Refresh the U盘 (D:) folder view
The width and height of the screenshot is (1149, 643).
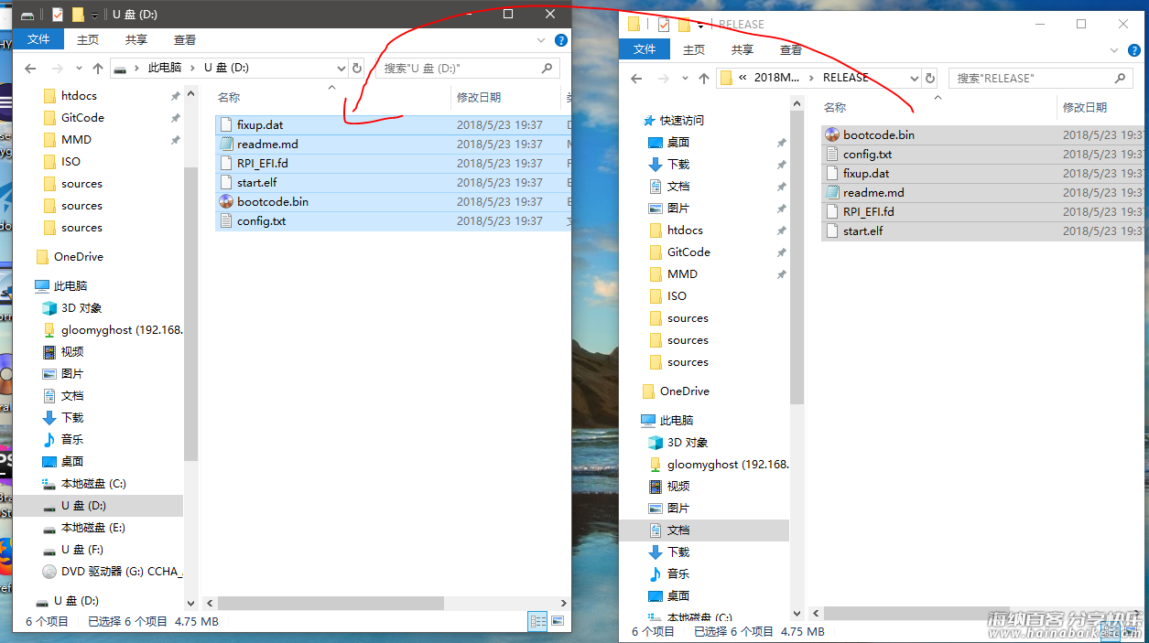click(x=357, y=68)
